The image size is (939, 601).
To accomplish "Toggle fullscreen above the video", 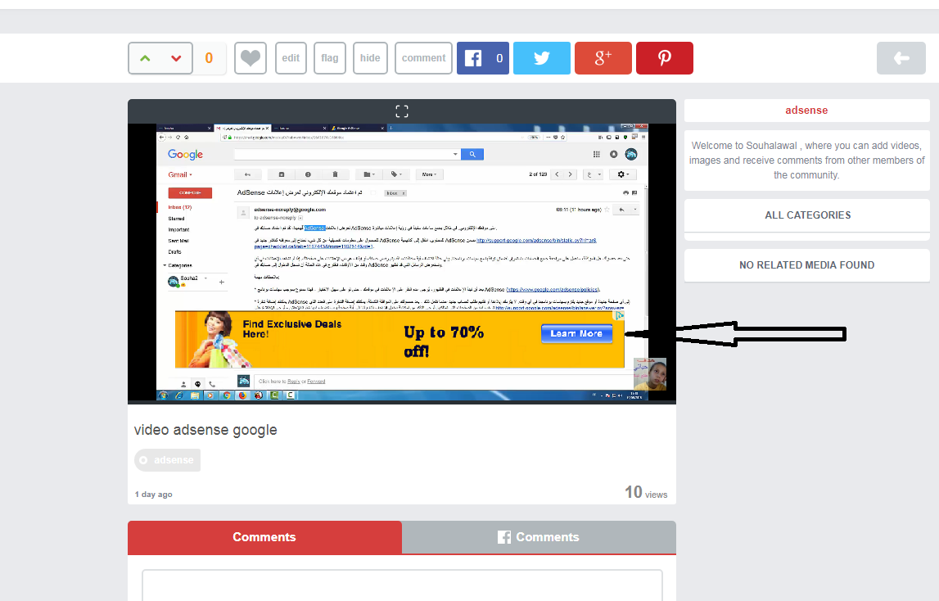I will (402, 111).
